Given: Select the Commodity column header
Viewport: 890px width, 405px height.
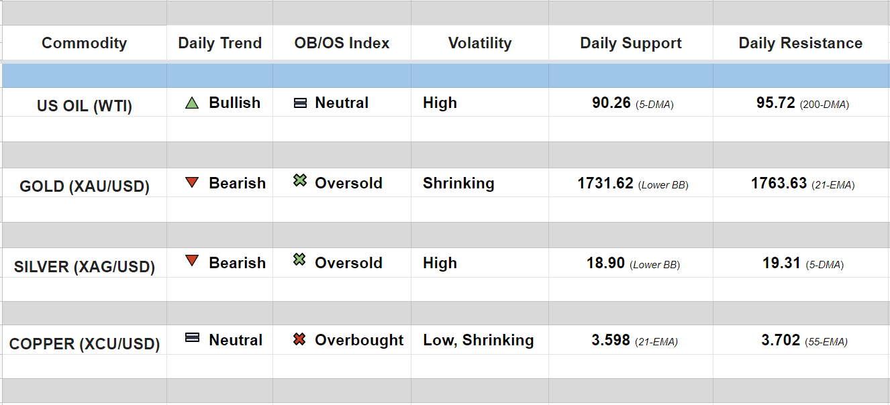Looking at the screenshot, I should 84,44.
